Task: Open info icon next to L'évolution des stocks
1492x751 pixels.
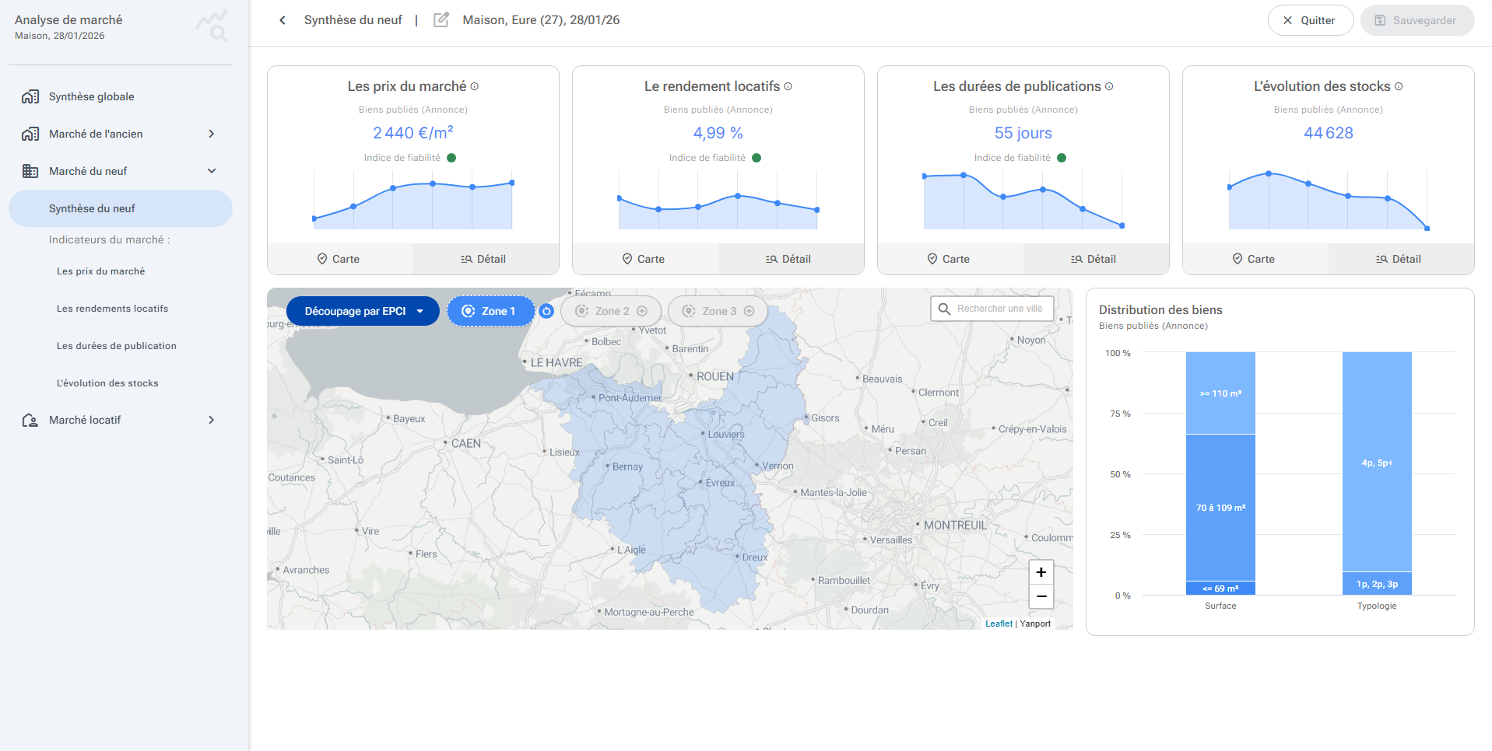Action: pos(1399,86)
